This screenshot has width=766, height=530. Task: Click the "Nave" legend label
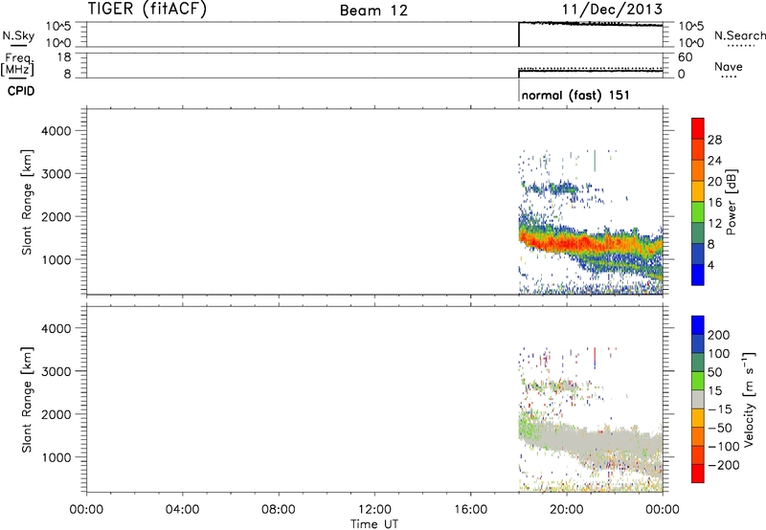click(x=729, y=66)
